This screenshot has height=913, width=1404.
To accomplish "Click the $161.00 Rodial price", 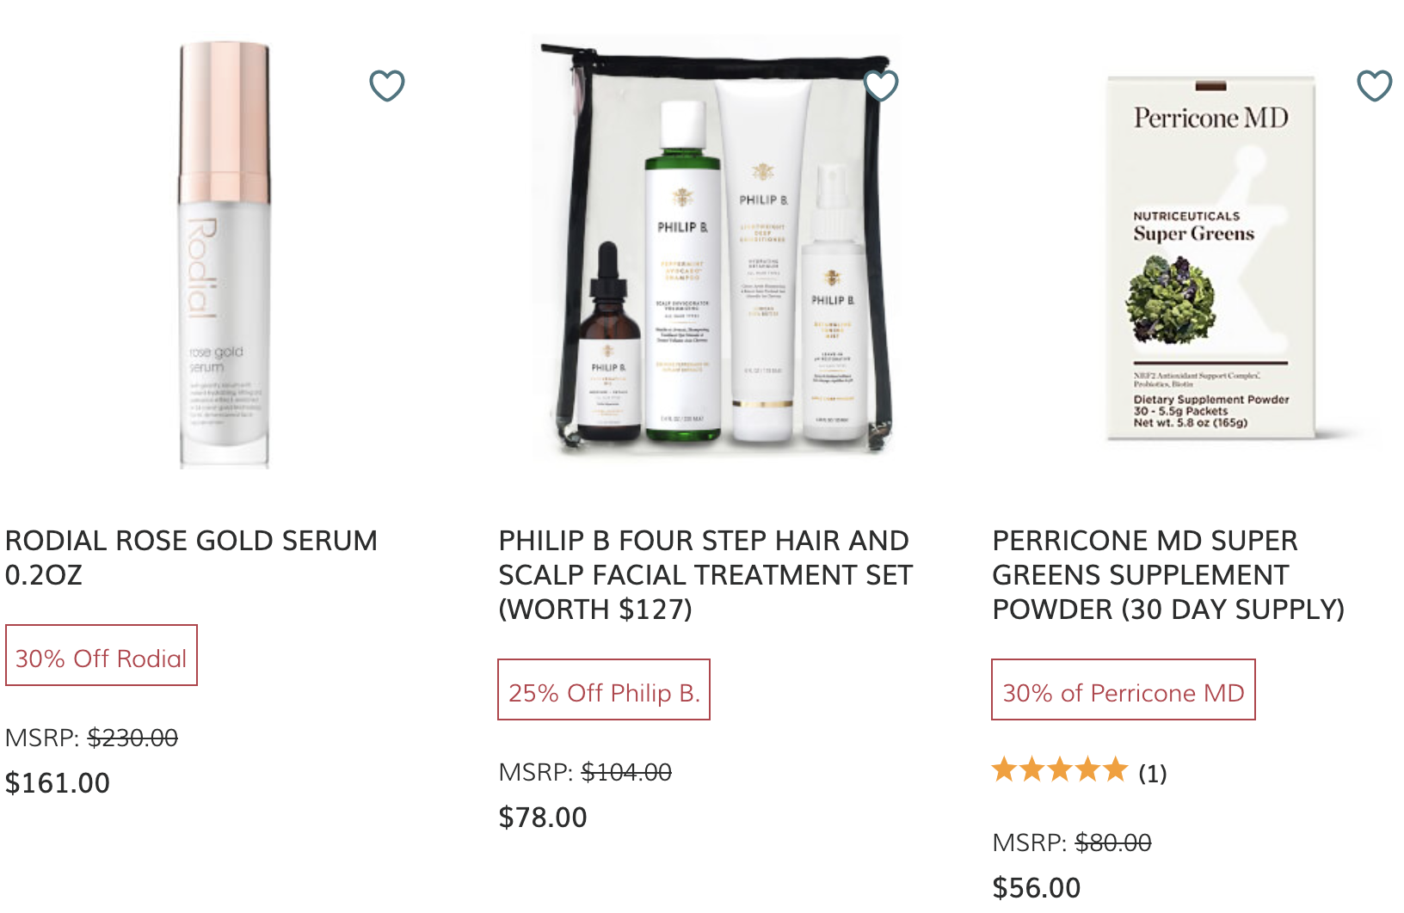I will (58, 782).
